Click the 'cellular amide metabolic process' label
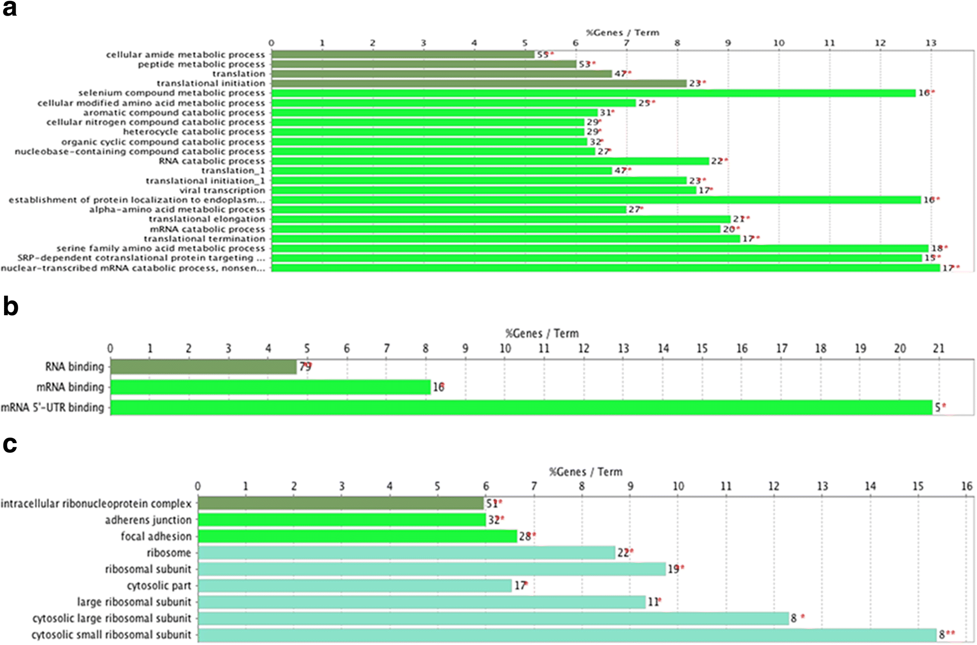Image resolution: width=977 pixels, height=645 pixels. 185,55
